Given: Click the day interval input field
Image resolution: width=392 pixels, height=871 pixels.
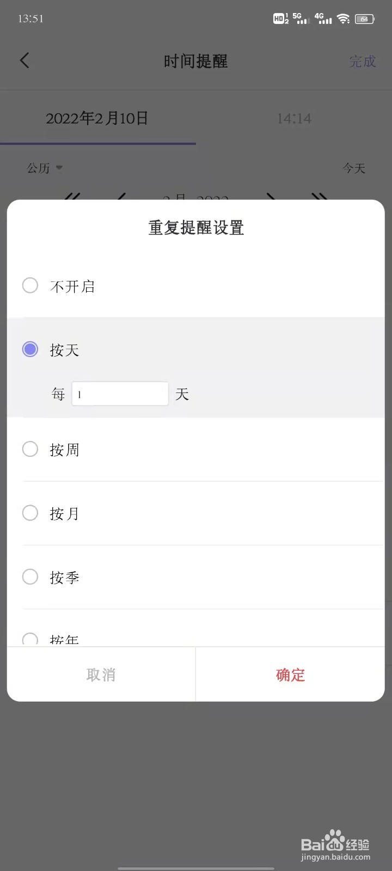Looking at the screenshot, I should (120, 394).
